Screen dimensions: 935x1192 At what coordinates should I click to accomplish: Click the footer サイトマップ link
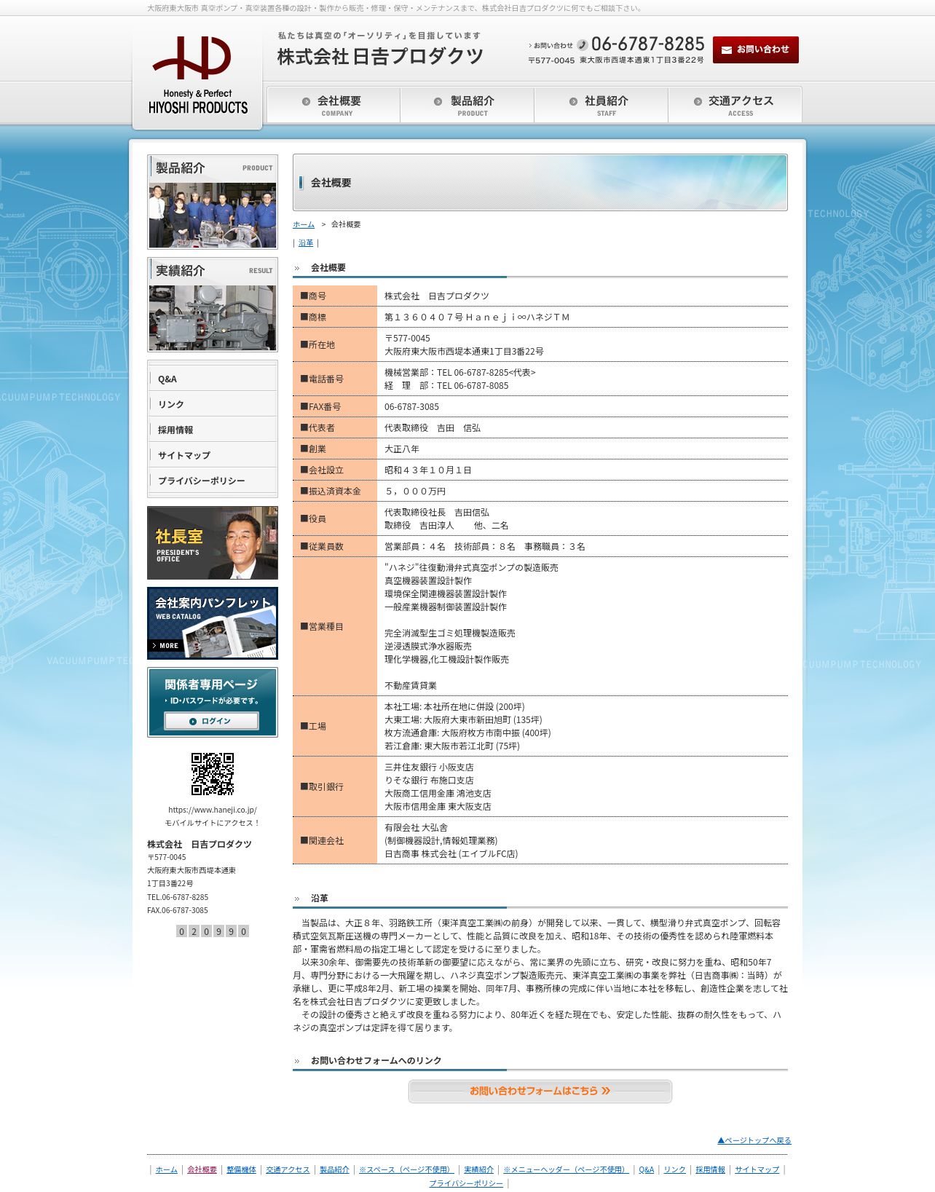tap(757, 1169)
